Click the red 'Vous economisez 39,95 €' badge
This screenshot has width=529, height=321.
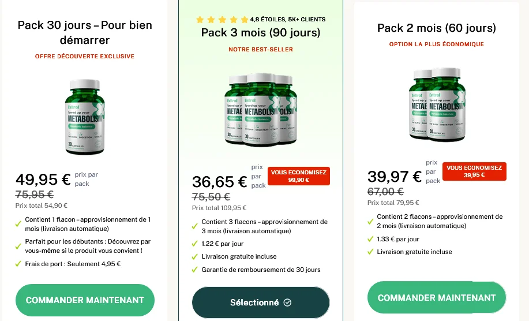pos(475,171)
